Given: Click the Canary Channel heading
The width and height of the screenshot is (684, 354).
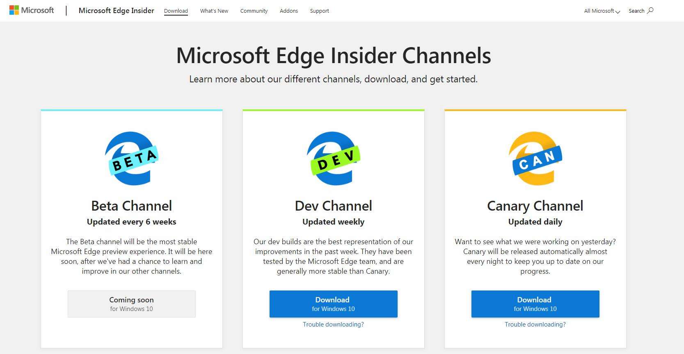Looking at the screenshot, I should click(x=535, y=206).
